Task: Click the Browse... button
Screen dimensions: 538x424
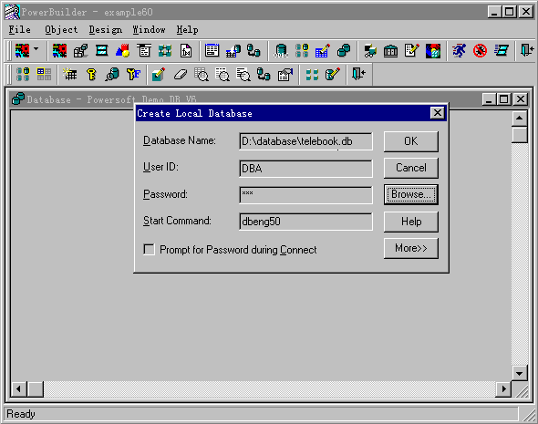Action: coord(411,194)
